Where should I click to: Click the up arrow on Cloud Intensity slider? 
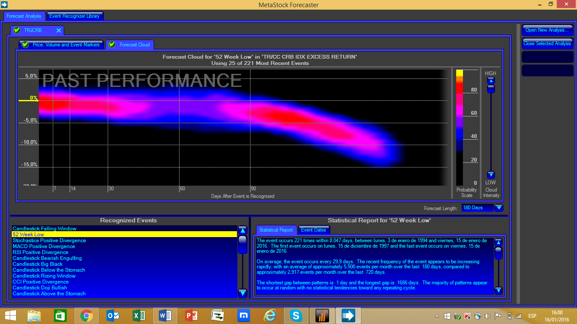490,81
